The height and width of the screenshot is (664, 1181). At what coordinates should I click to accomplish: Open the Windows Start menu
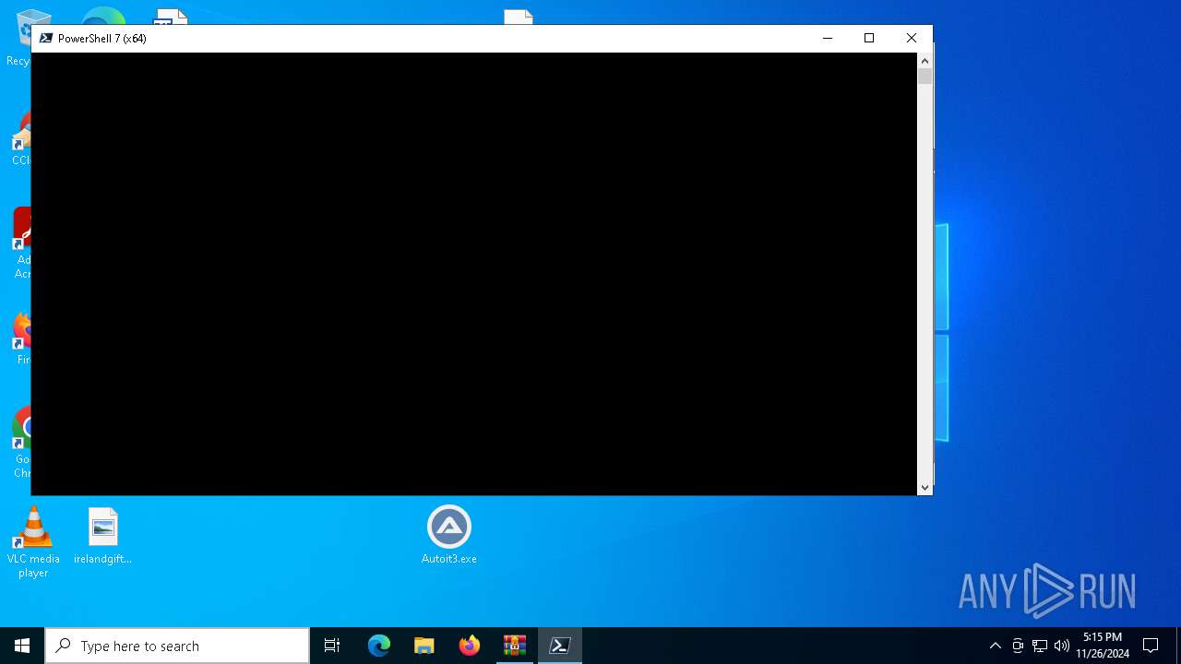tap(22, 646)
